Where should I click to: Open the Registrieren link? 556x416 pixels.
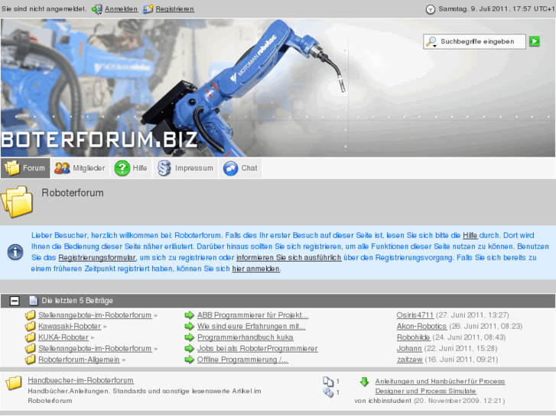point(175,9)
